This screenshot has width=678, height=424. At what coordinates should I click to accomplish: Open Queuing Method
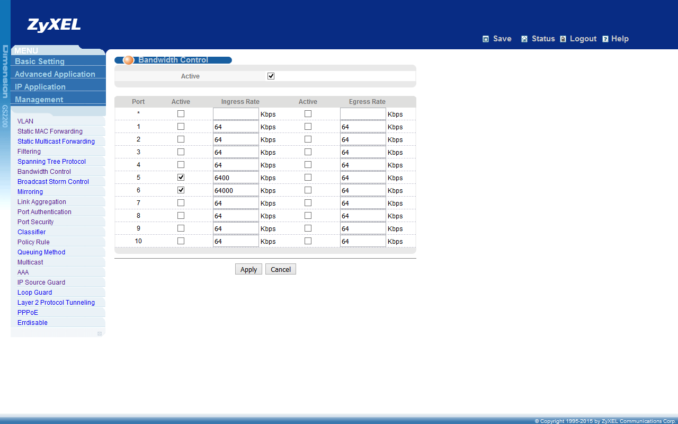tap(41, 252)
